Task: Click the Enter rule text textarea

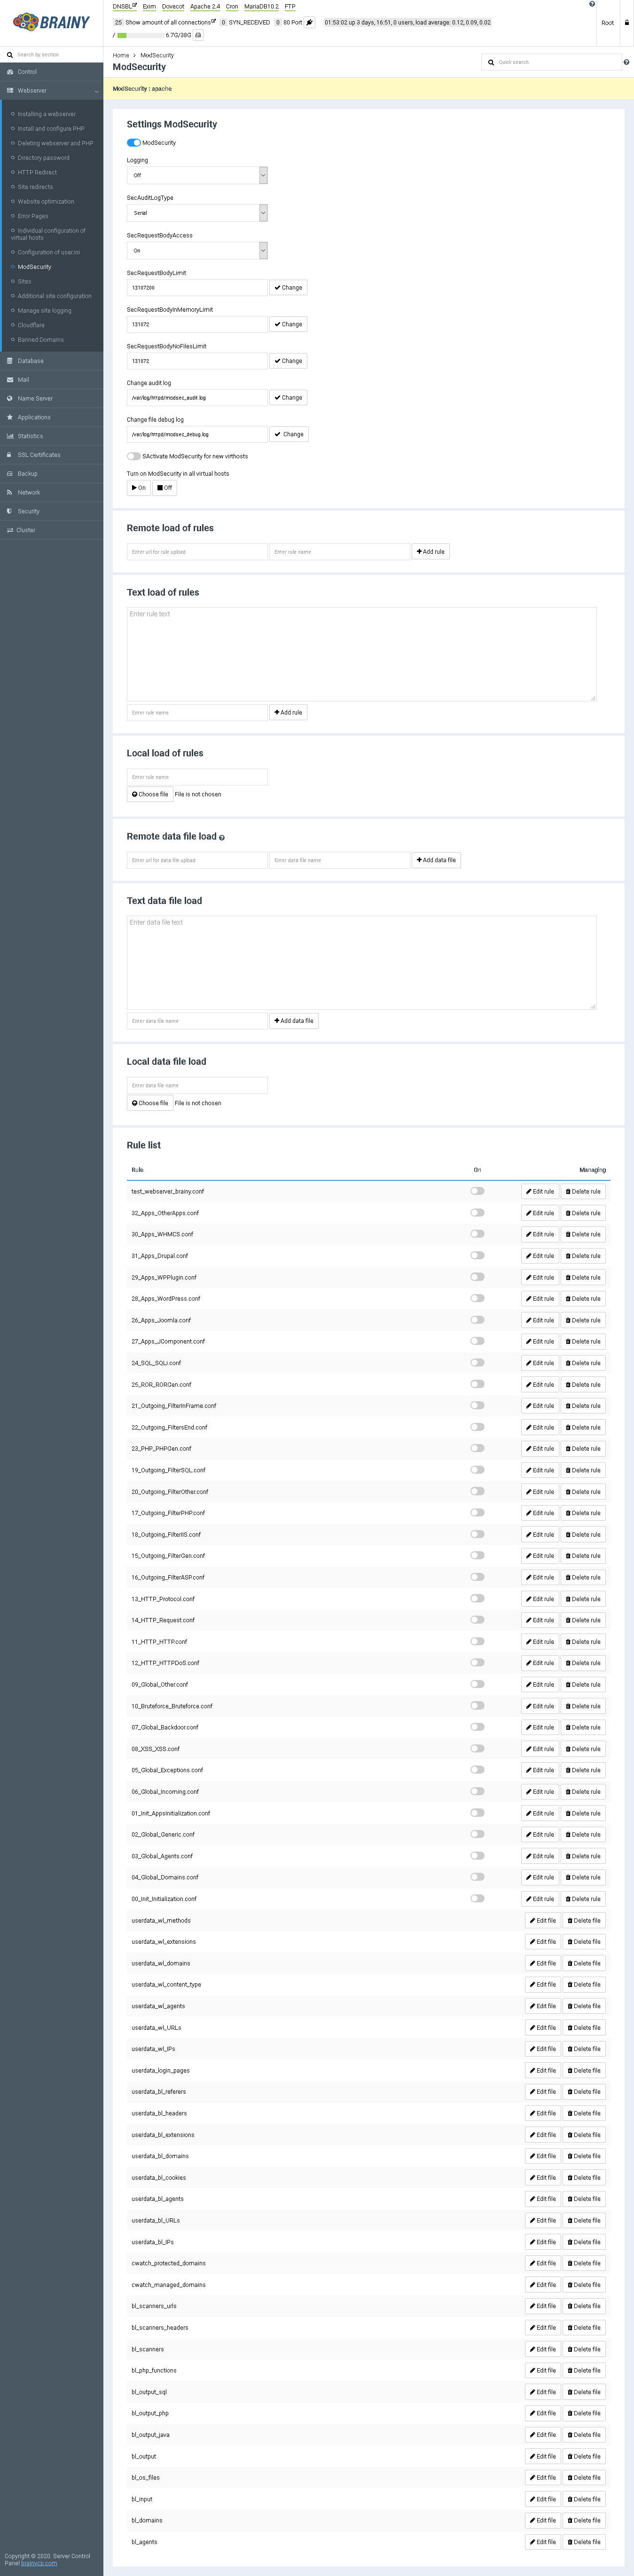Action: [362, 654]
